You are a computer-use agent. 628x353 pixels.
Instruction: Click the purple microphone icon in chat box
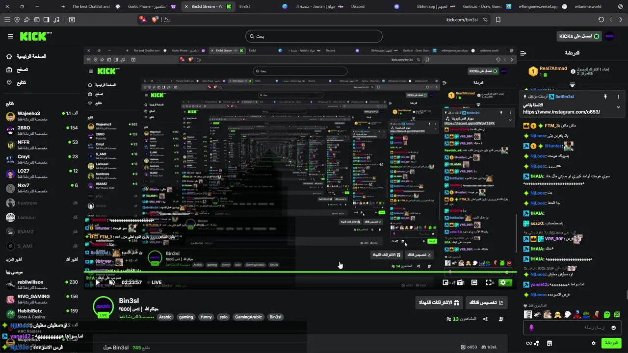pyautogui.click(x=531, y=328)
